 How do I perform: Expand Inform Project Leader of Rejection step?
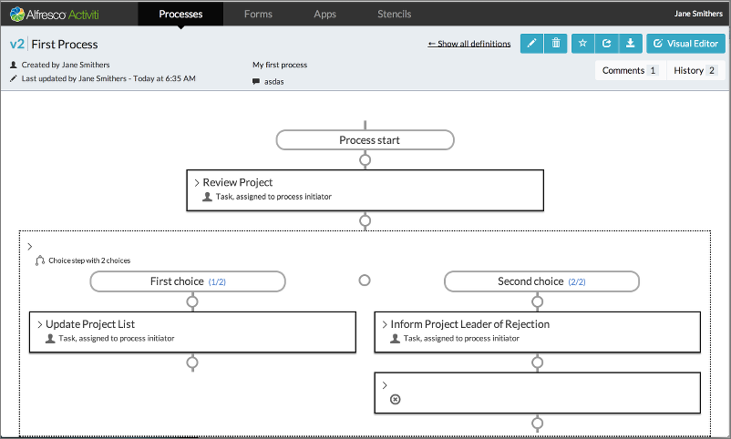[x=384, y=324]
